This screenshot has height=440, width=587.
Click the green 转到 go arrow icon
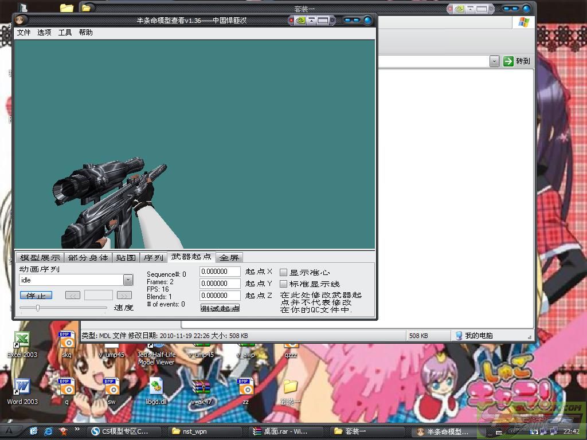click(x=508, y=61)
